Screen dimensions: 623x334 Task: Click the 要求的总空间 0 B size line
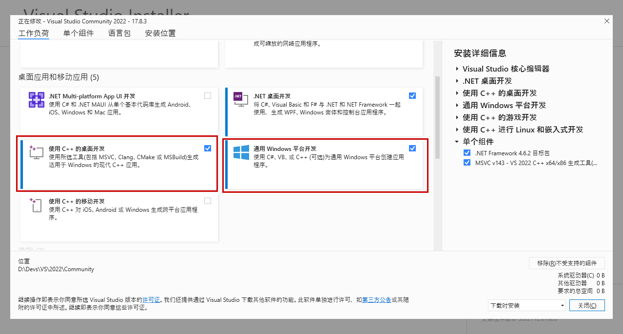pyautogui.click(x=581, y=291)
